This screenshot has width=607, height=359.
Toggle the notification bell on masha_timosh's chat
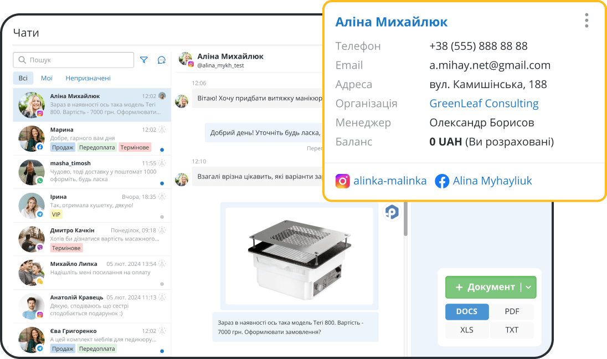point(162,163)
